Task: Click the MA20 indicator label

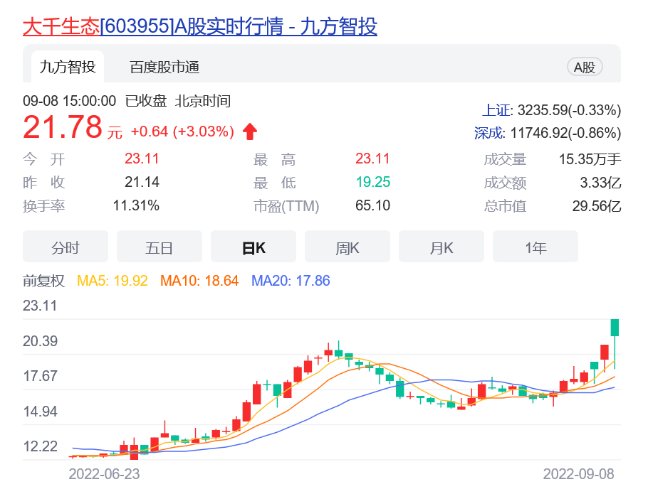Action: [291, 281]
